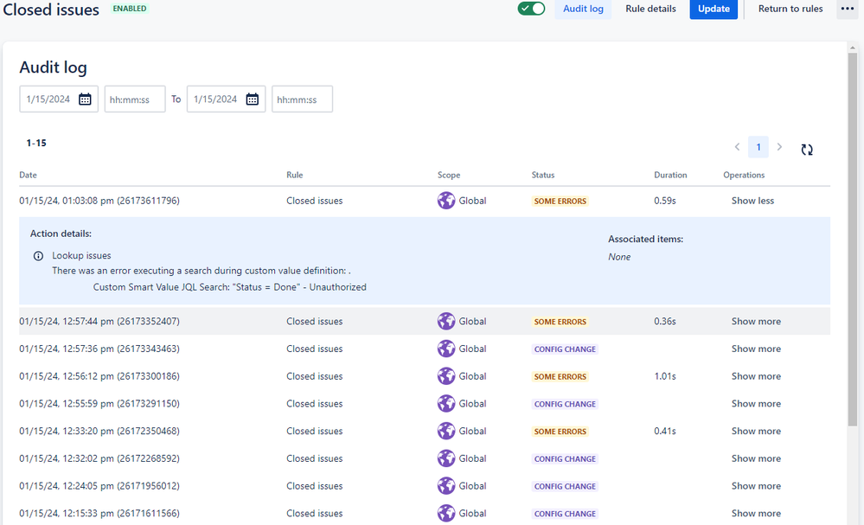This screenshot has height=525, width=864.
Task: Show more for 12:24:05 pm entry
Action: tap(756, 486)
